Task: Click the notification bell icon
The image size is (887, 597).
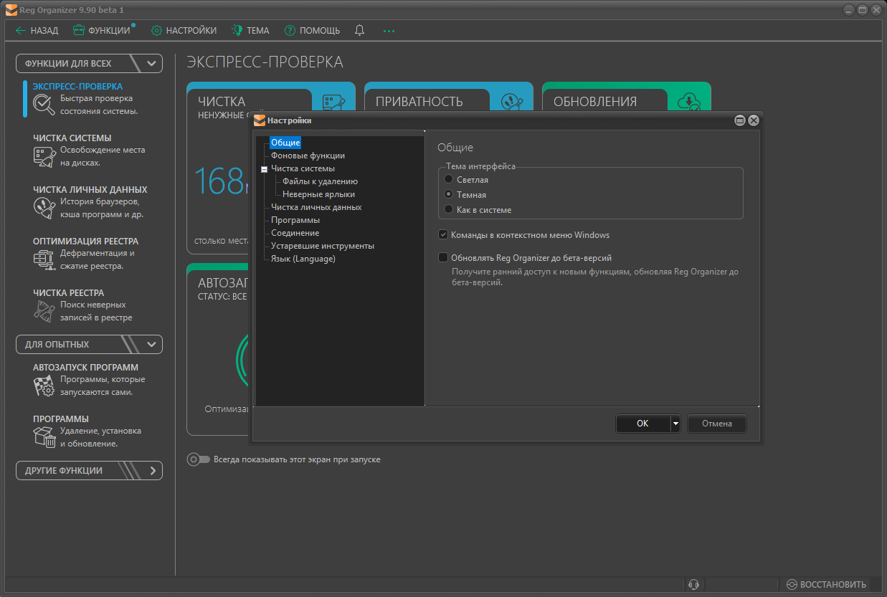Action: (x=359, y=30)
